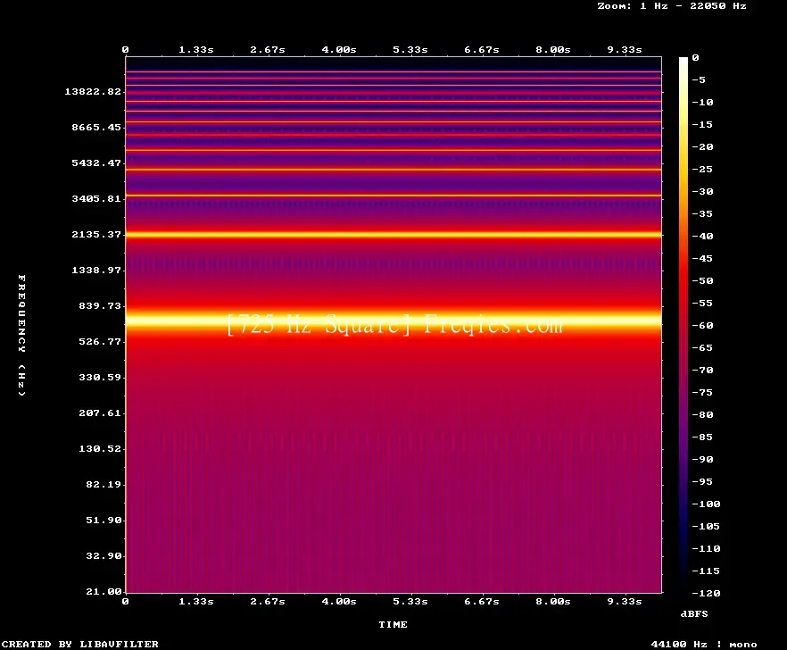
Task: Click the 130.52 frequency label
Action: click(100, 448)
